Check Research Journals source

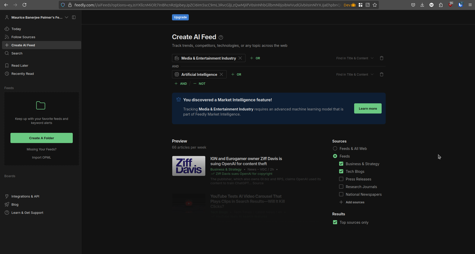coord(341,187)
